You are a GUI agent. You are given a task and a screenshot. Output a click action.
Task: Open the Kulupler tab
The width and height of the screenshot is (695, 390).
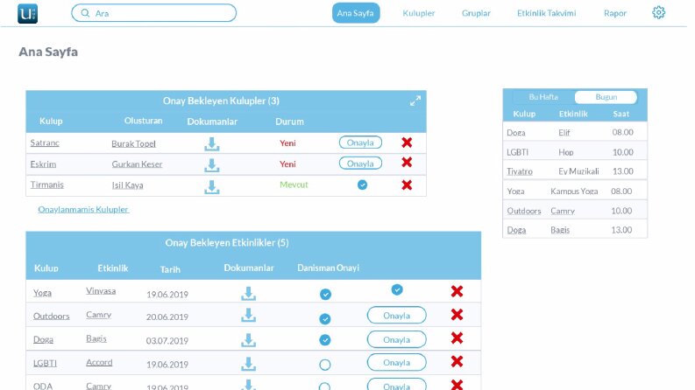418,13
